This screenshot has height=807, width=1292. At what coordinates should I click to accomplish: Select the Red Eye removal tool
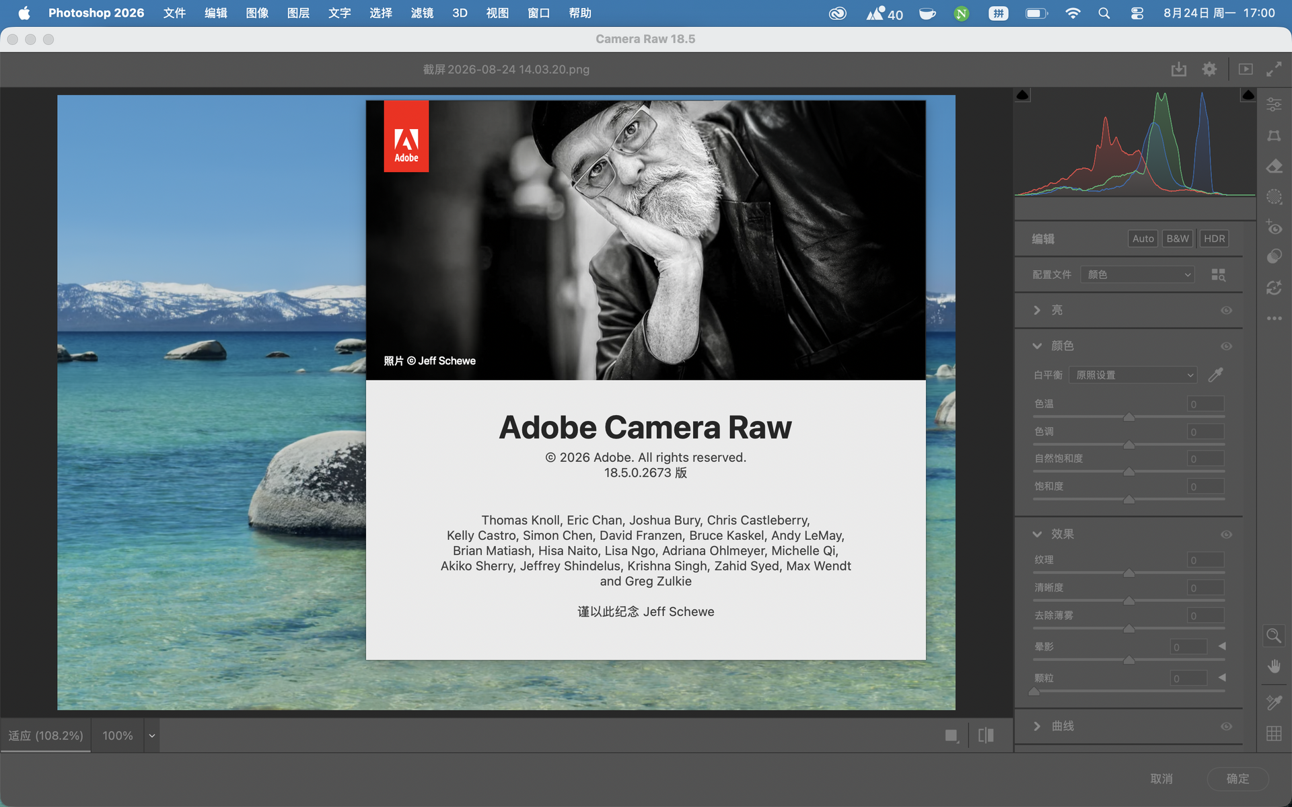click(x=1274, y=227)
